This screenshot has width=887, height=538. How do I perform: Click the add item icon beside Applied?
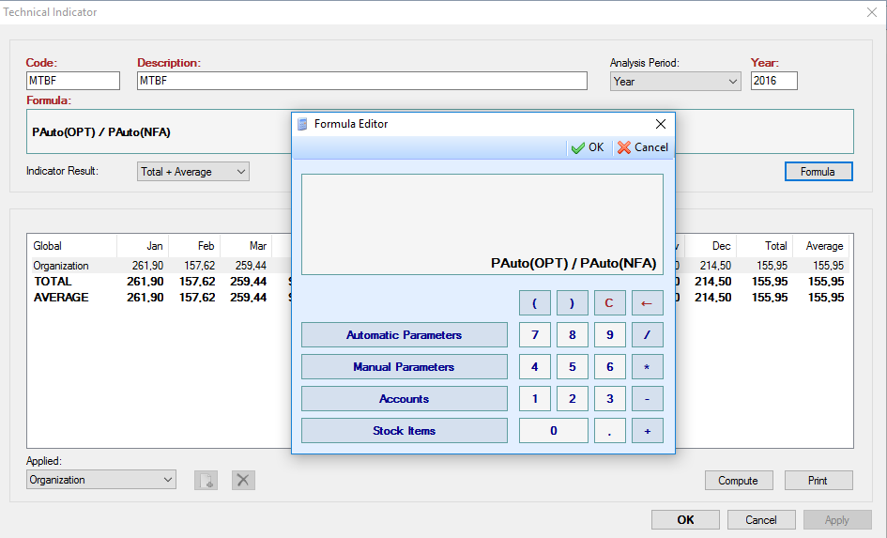coord(206,480)
